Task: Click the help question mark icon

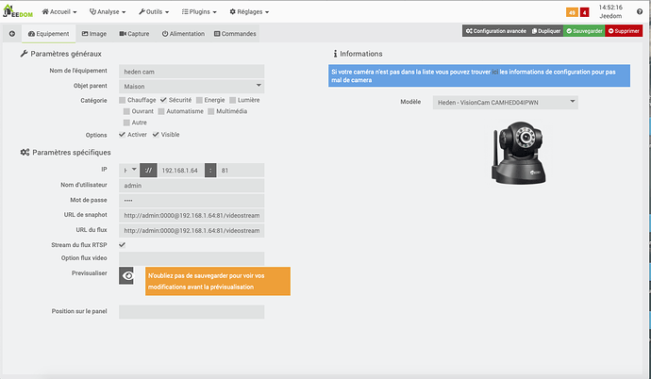Action: point(640,11)
